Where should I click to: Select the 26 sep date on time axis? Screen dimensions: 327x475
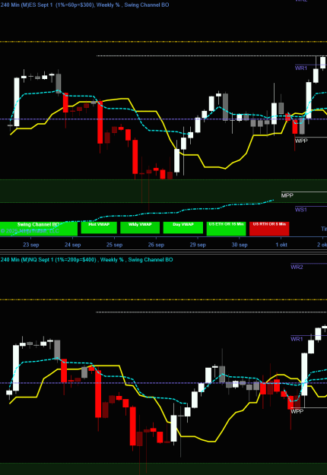coord(156,245)
